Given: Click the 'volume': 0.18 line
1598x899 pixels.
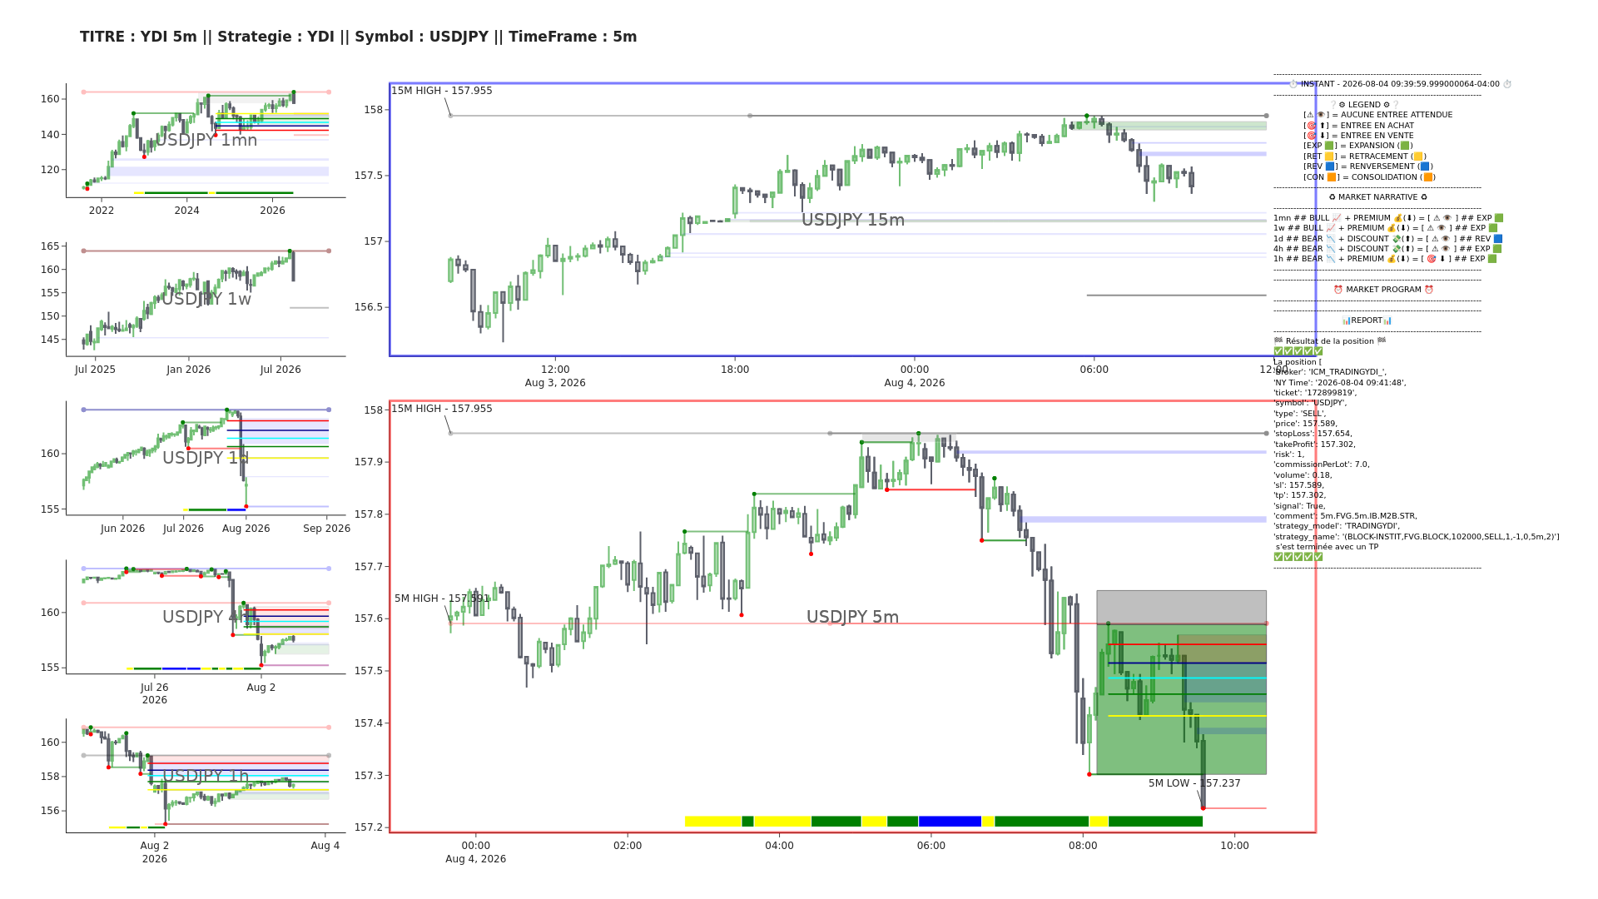Looking at the screenshot, I should point(1303,474).
